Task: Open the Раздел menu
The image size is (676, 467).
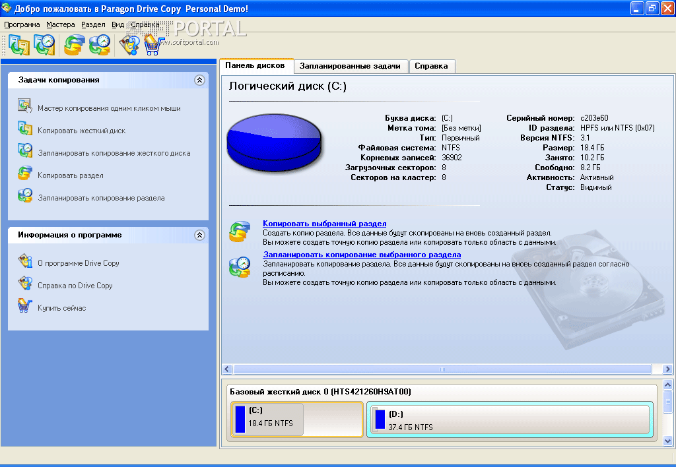Action: coord(93,24)
